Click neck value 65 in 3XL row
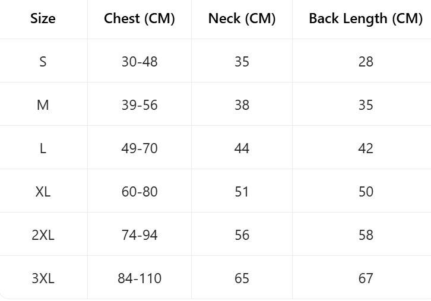This screenshot has height=301, width=431. click(x=242, y=278)
